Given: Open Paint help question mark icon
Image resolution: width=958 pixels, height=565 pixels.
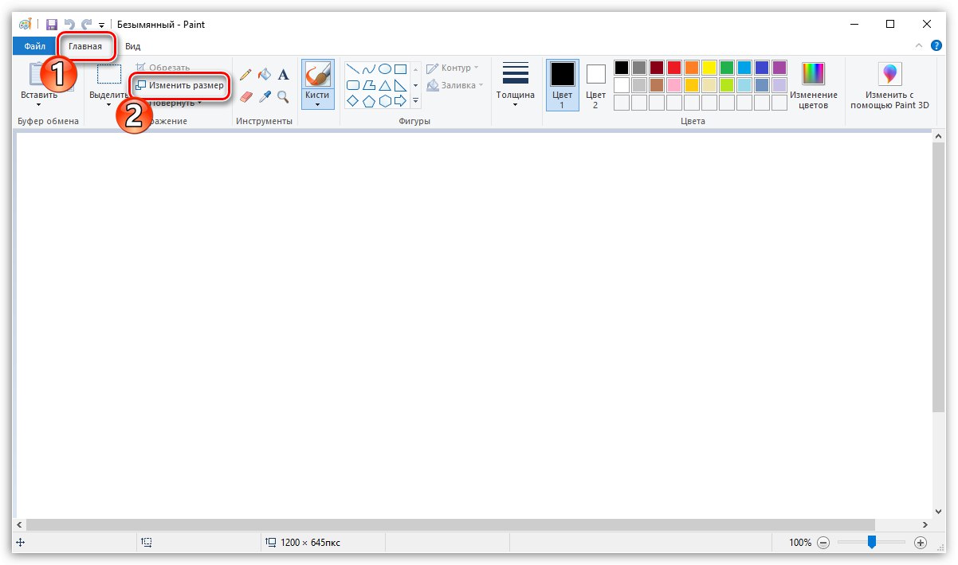Looking at the screenshot, I should click(936, 46).
